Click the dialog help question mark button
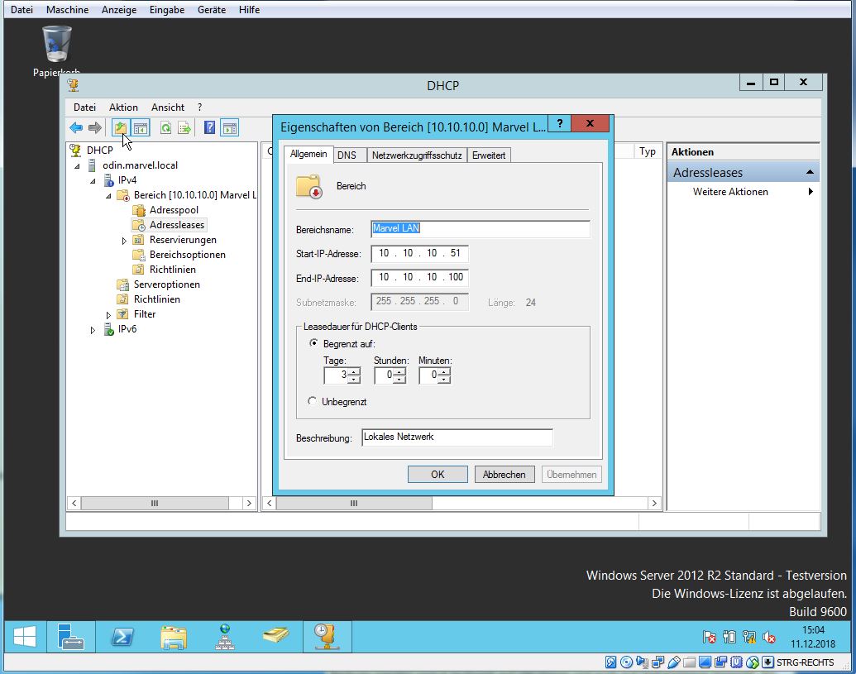856x674 pixels. tap(560, 123)
